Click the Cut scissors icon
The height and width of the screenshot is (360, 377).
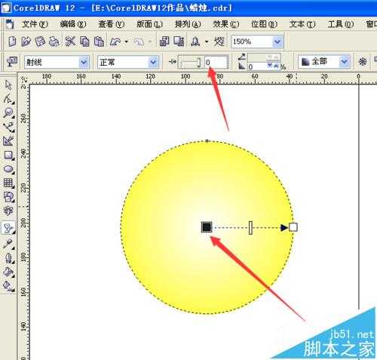pos(70,42)
